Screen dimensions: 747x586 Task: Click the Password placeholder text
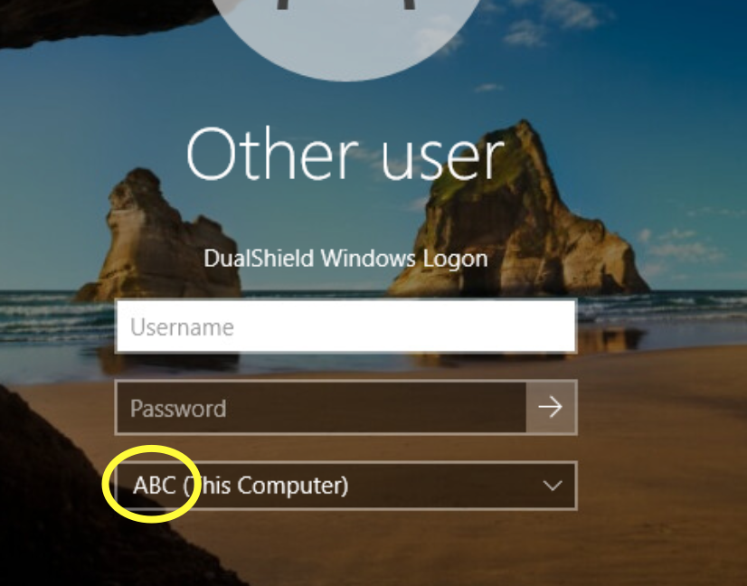[x=178, y=409]
